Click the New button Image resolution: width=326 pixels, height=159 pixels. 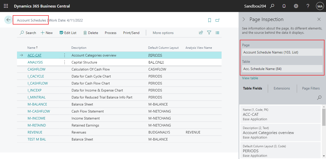(47, 33)
